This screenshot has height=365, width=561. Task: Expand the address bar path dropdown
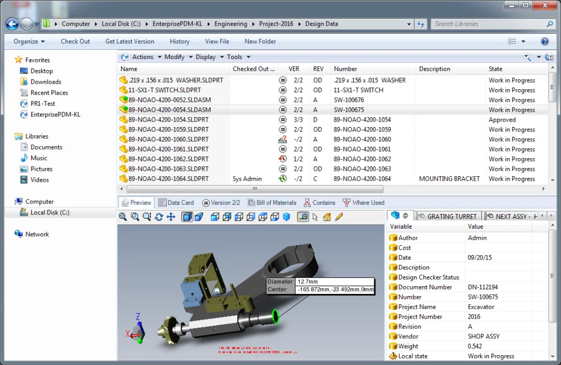[x=409, y=24]
